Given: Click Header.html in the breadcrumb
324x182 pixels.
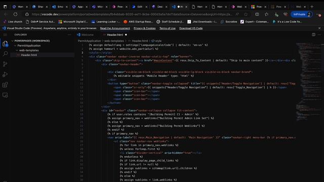Looking at the screenshot, I should click(140, 41).
